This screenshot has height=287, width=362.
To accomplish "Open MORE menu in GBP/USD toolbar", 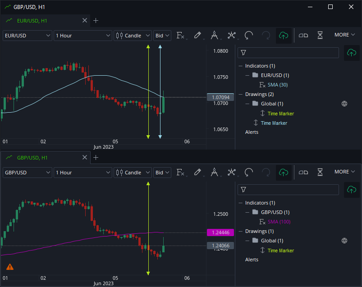I will click(x=344, y=172).
